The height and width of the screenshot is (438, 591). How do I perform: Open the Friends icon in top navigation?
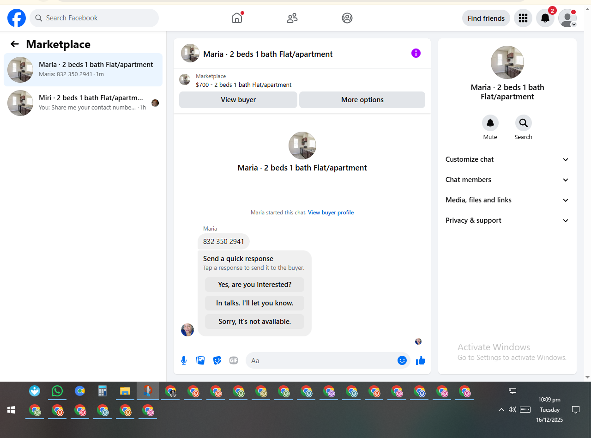(292, 18)
